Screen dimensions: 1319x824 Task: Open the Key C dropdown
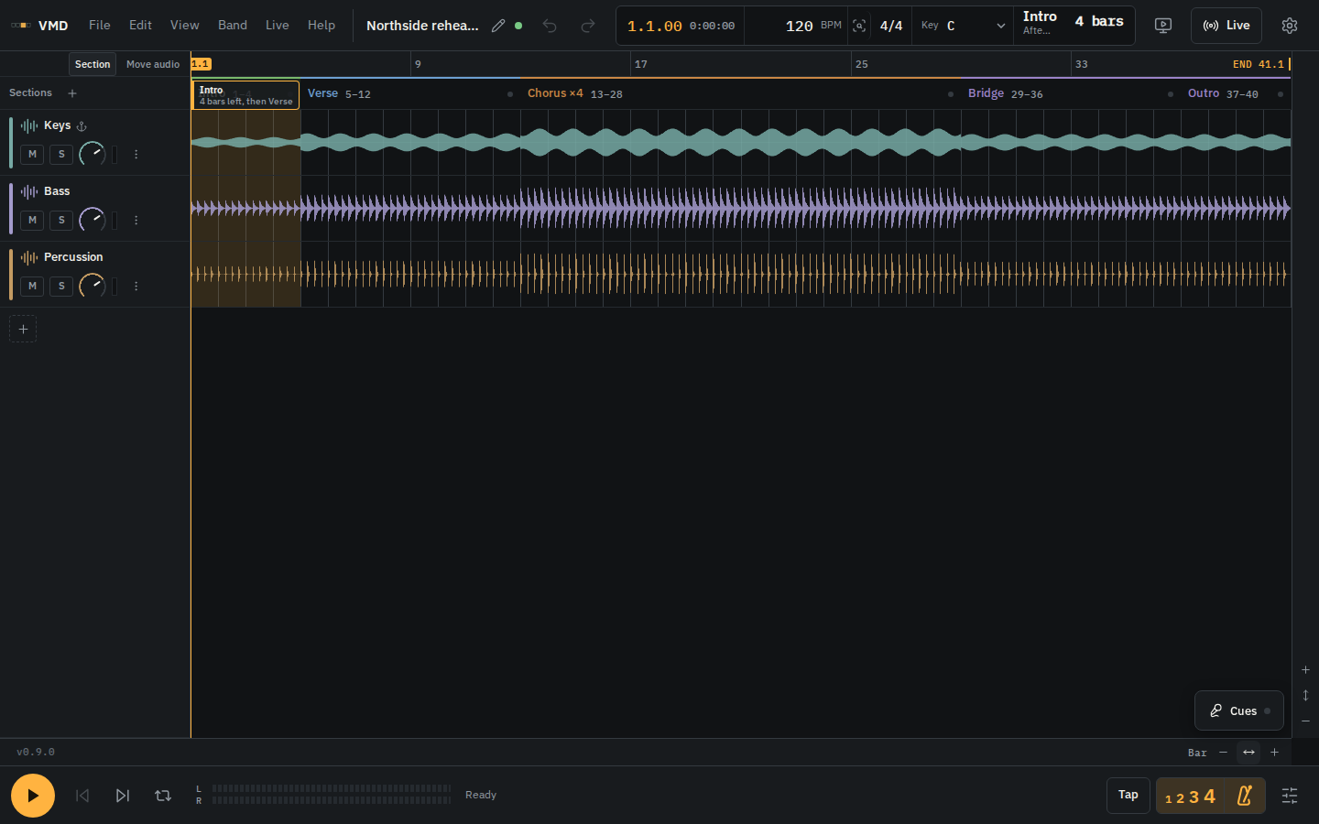click(964, 26)
